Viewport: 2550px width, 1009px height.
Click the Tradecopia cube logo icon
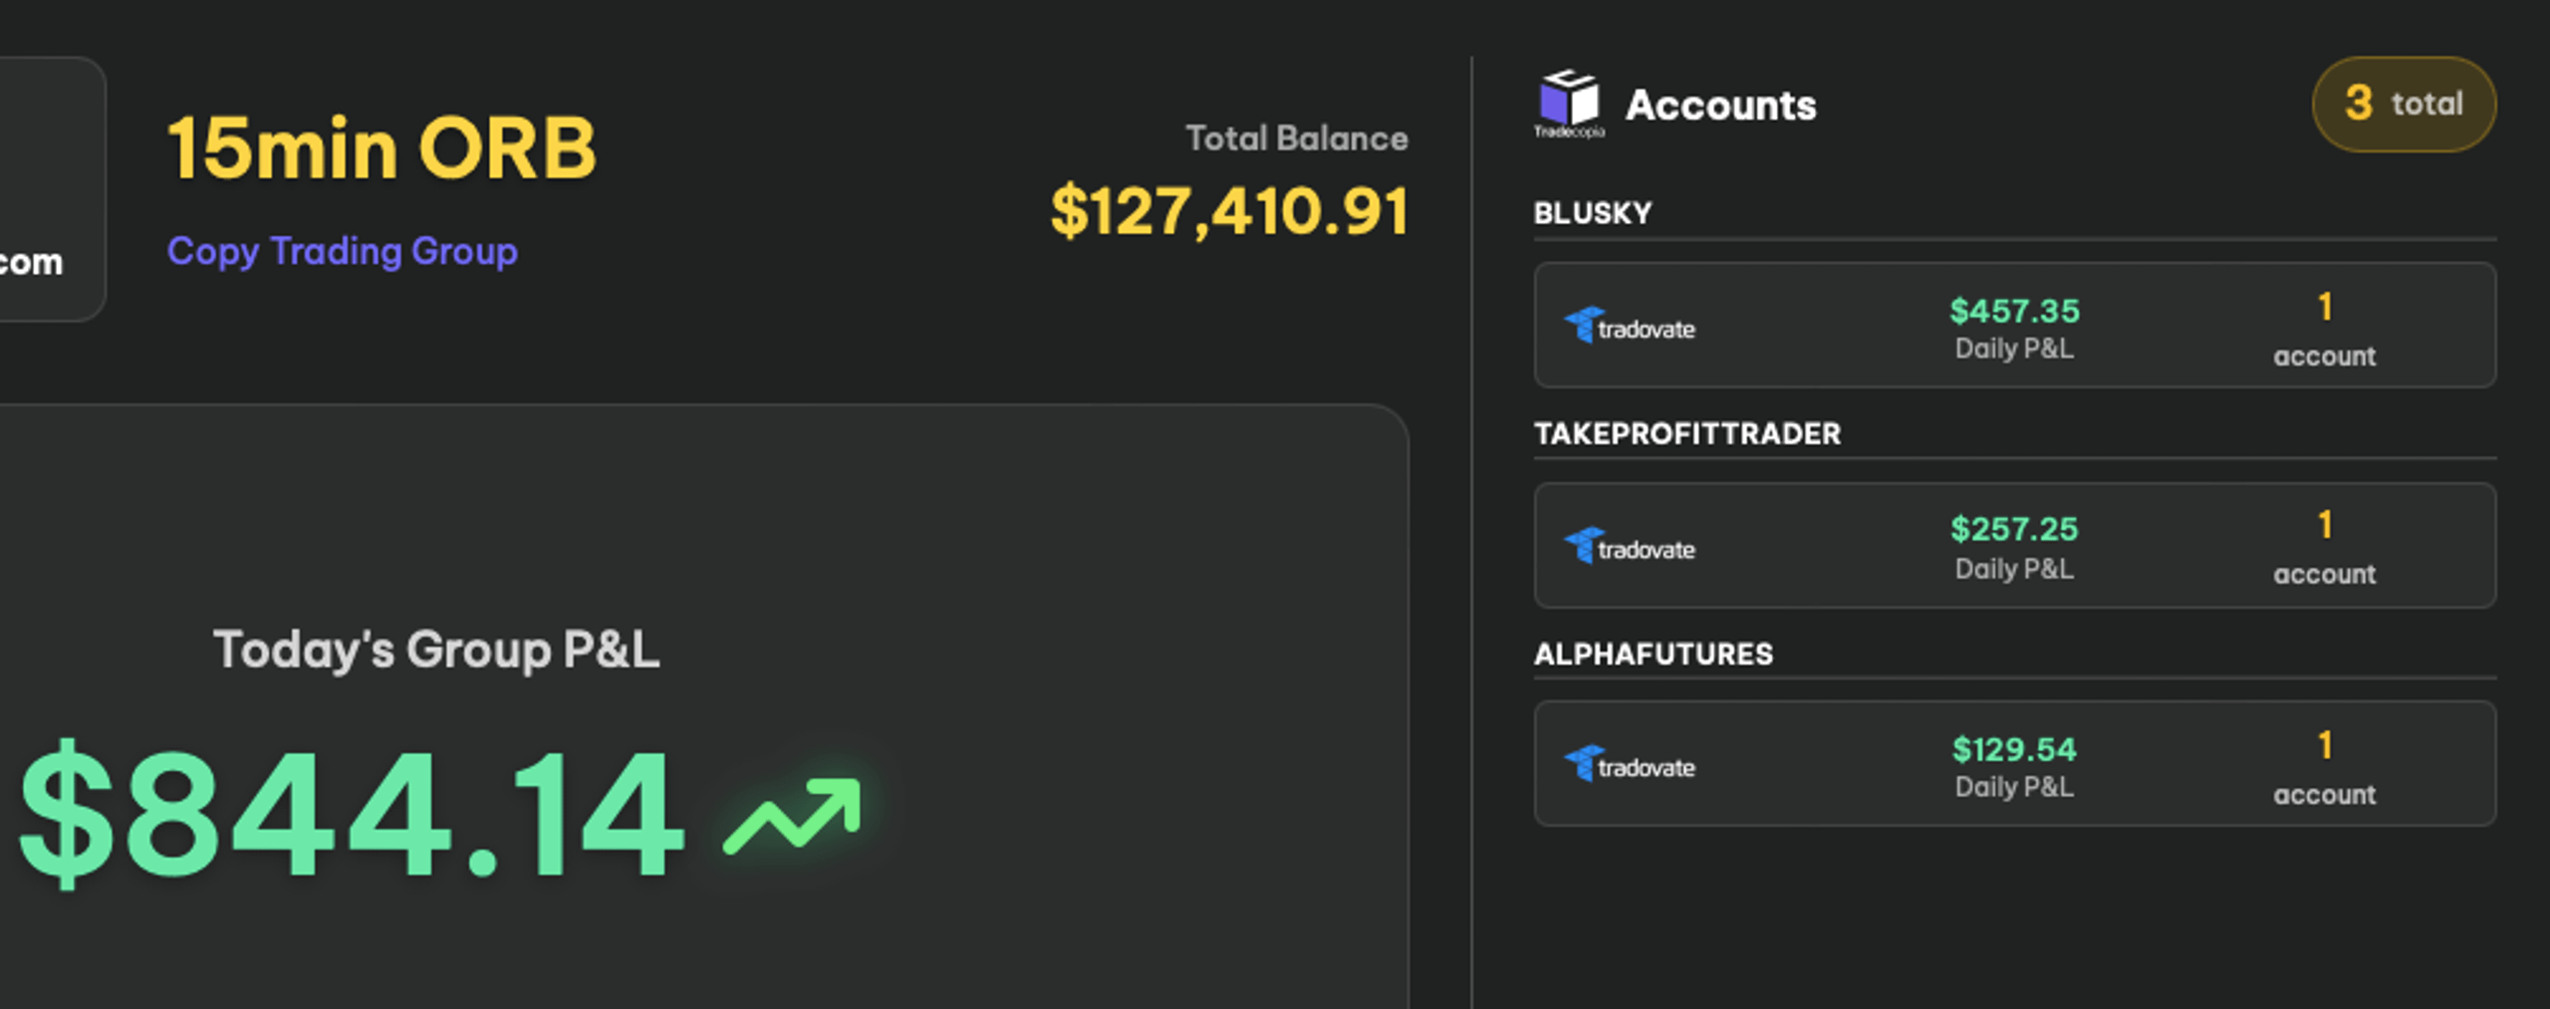coord(1569,104)
